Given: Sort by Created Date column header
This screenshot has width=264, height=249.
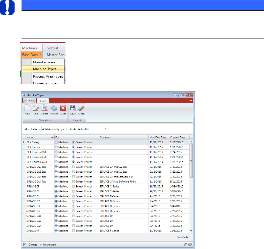Looking at the screenshot, I should pyautogui.click(x=179, y=138).
